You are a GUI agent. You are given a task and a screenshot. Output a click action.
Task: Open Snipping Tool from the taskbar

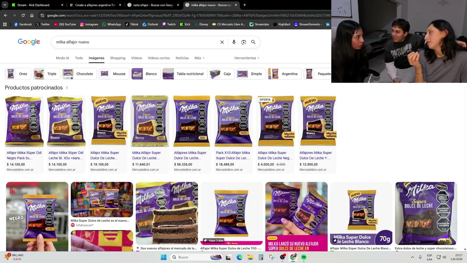272,257
